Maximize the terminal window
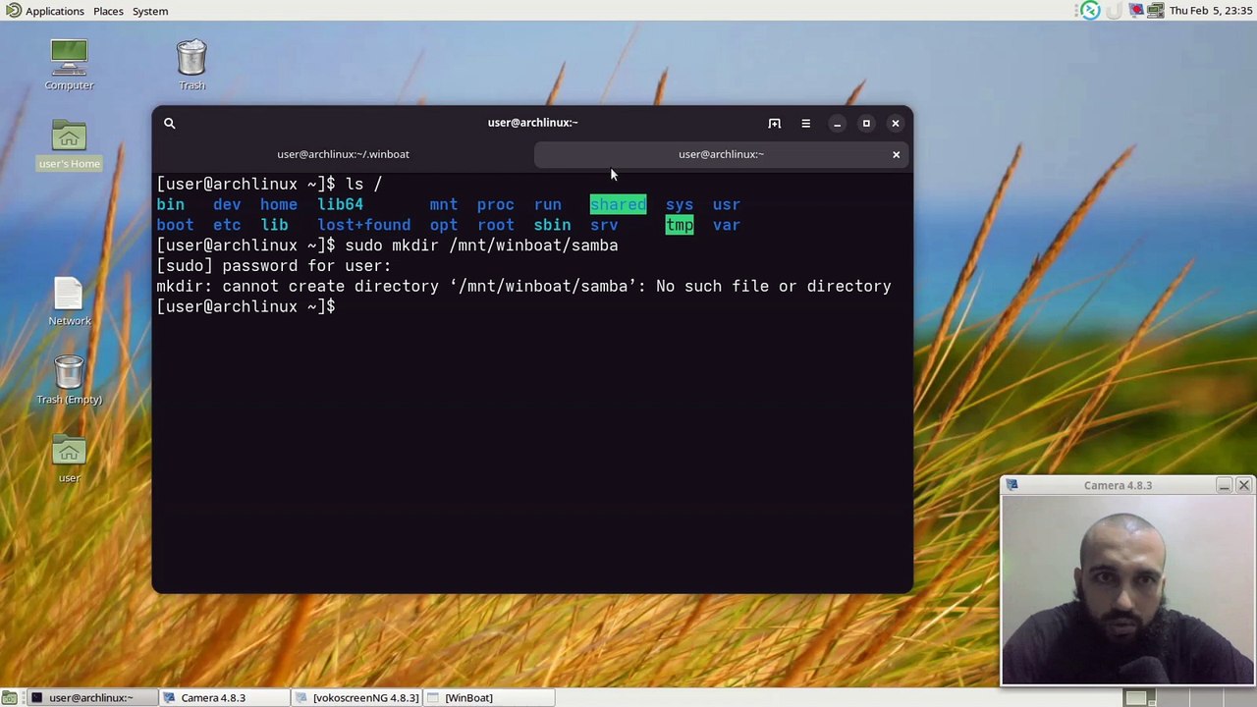Image resolution: width=1257 pixels, height=707 pixels. click(x=866, y=123)
